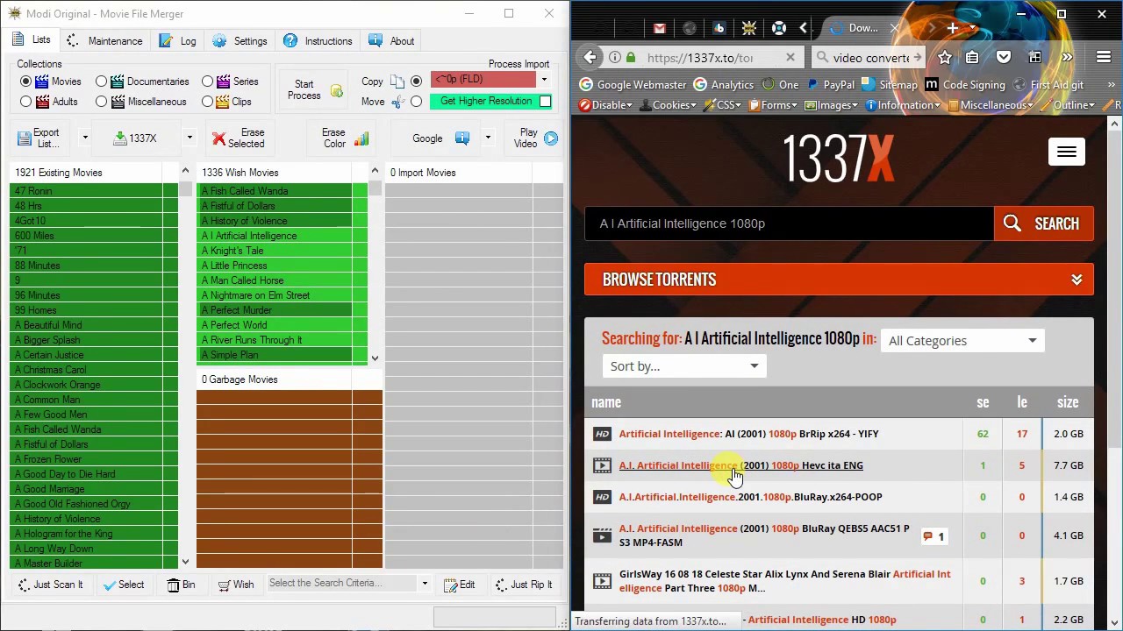Choose the Copy process radio button
Screen dimensions: 1123x631
(416, 82)
